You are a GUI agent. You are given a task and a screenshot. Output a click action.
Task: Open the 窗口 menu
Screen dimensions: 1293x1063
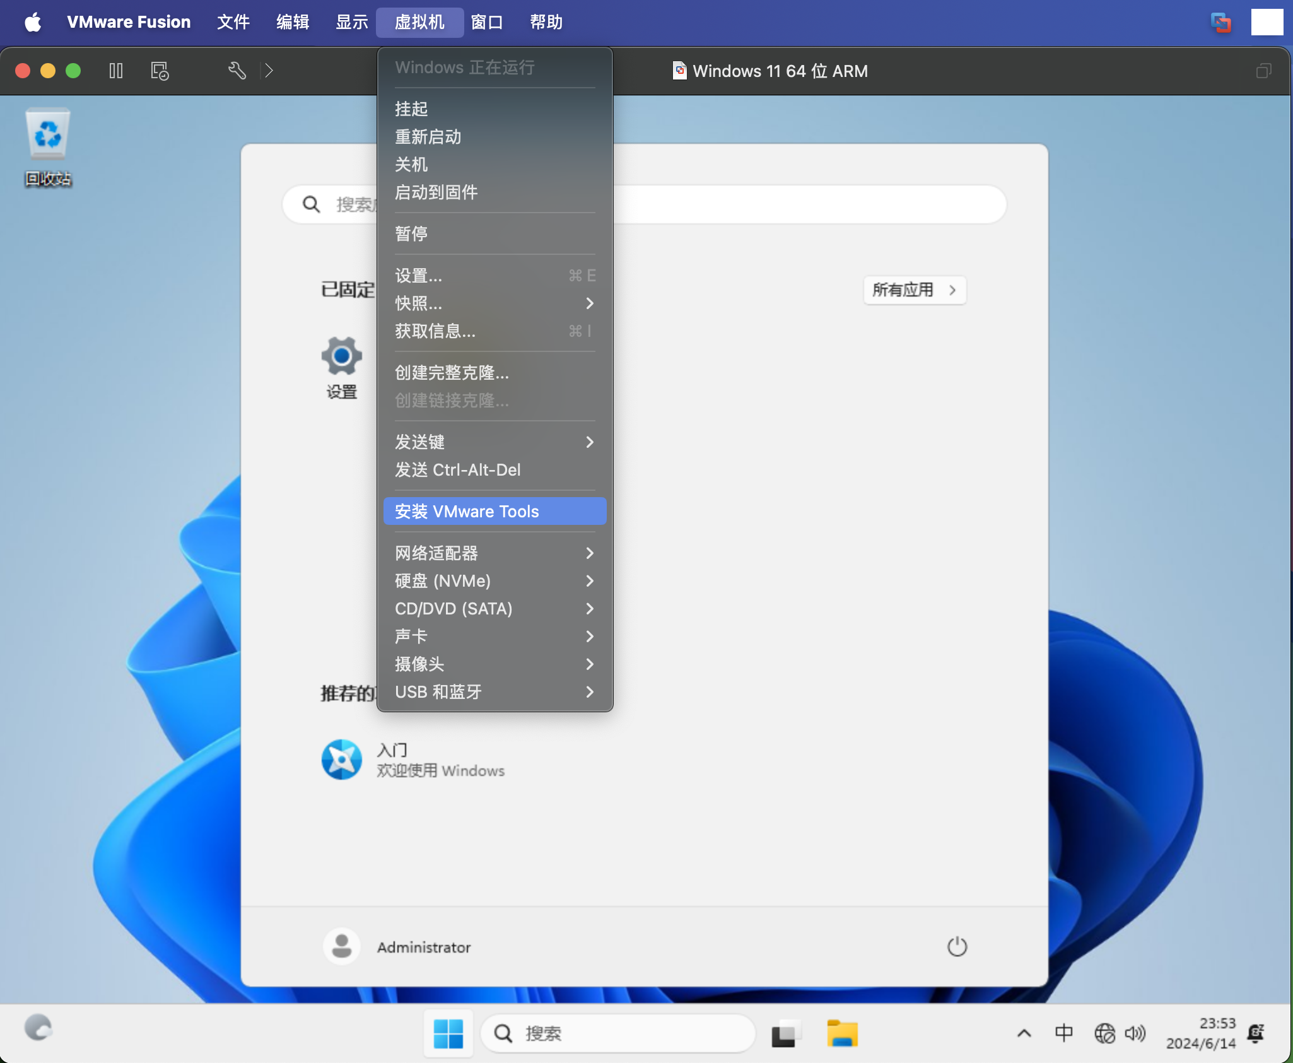[487, 22]
